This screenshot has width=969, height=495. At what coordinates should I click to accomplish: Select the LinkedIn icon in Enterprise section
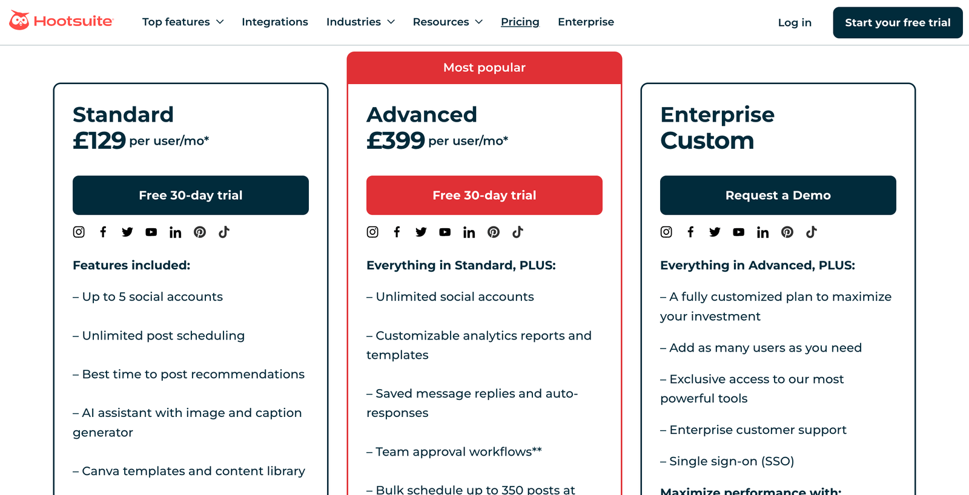[762, 232]
